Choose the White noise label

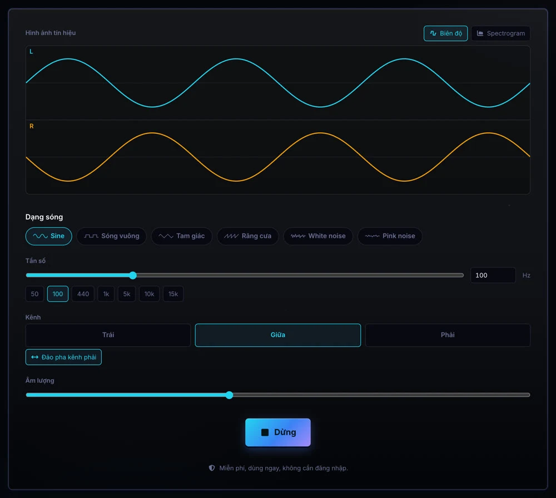pos(327,236)
